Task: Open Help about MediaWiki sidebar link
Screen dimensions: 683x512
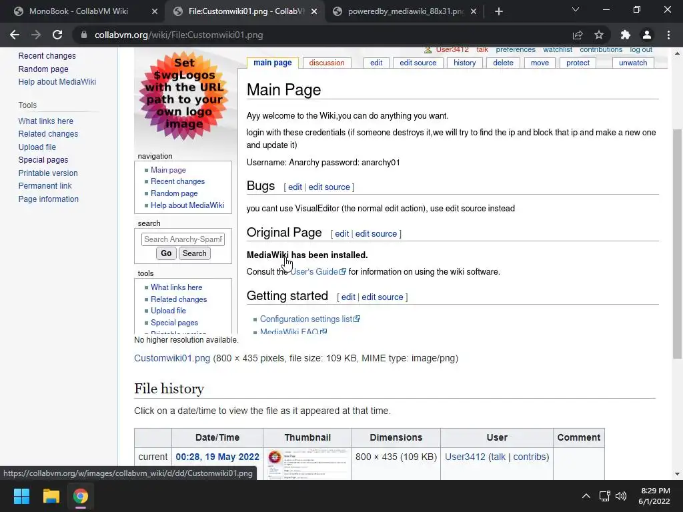Action: click(x=57, y=82)
